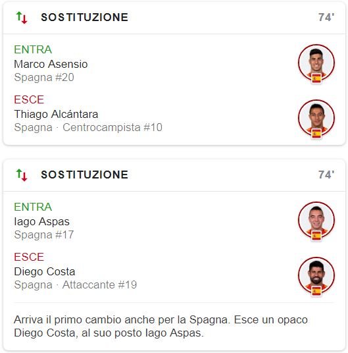Click the Spain flag badge under Iago Aspas's photo
The image size is (348, 353).
[316, 236]
